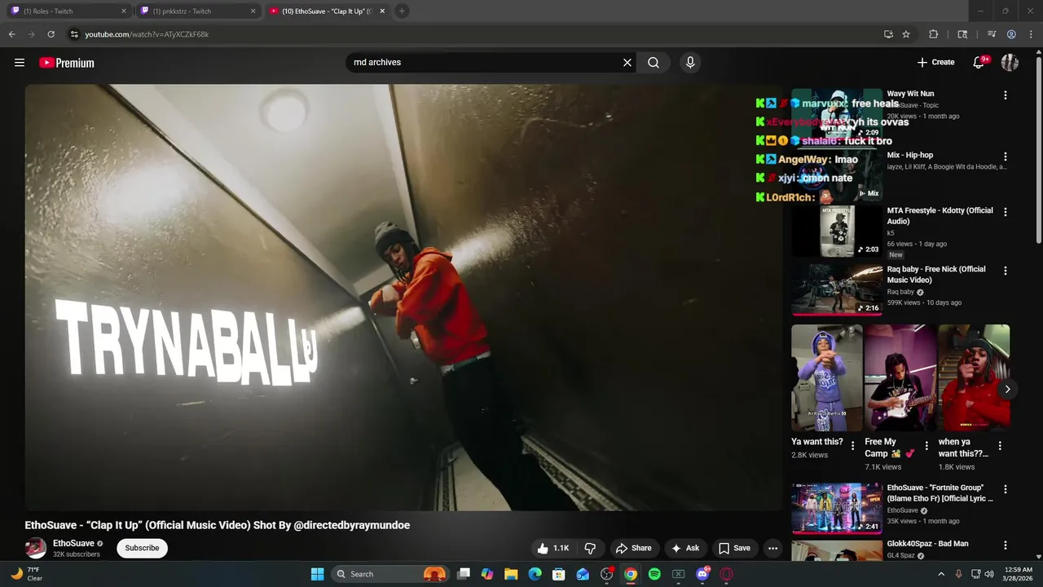Open Microsoft Edge from the taskbar
The height and width of the screenshot is (587, 1043).
coord(535,574)
